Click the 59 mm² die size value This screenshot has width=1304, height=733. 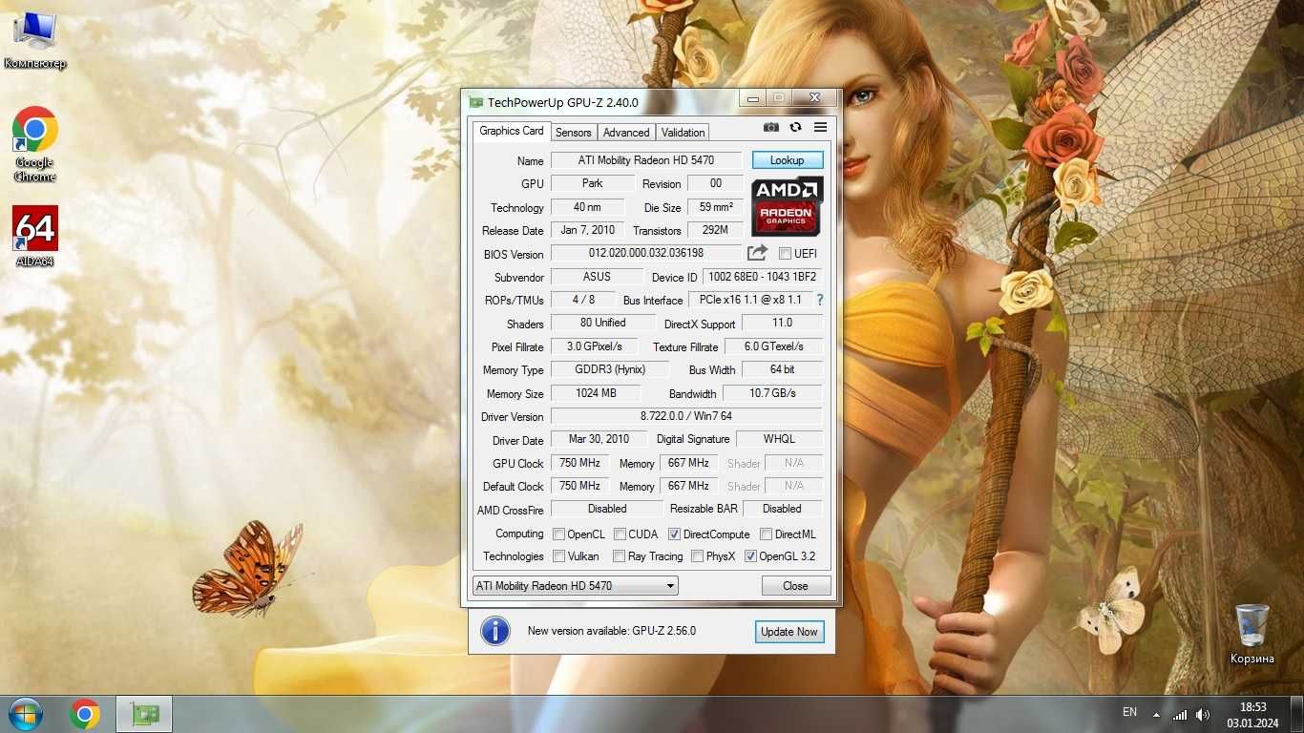(715, 207)
